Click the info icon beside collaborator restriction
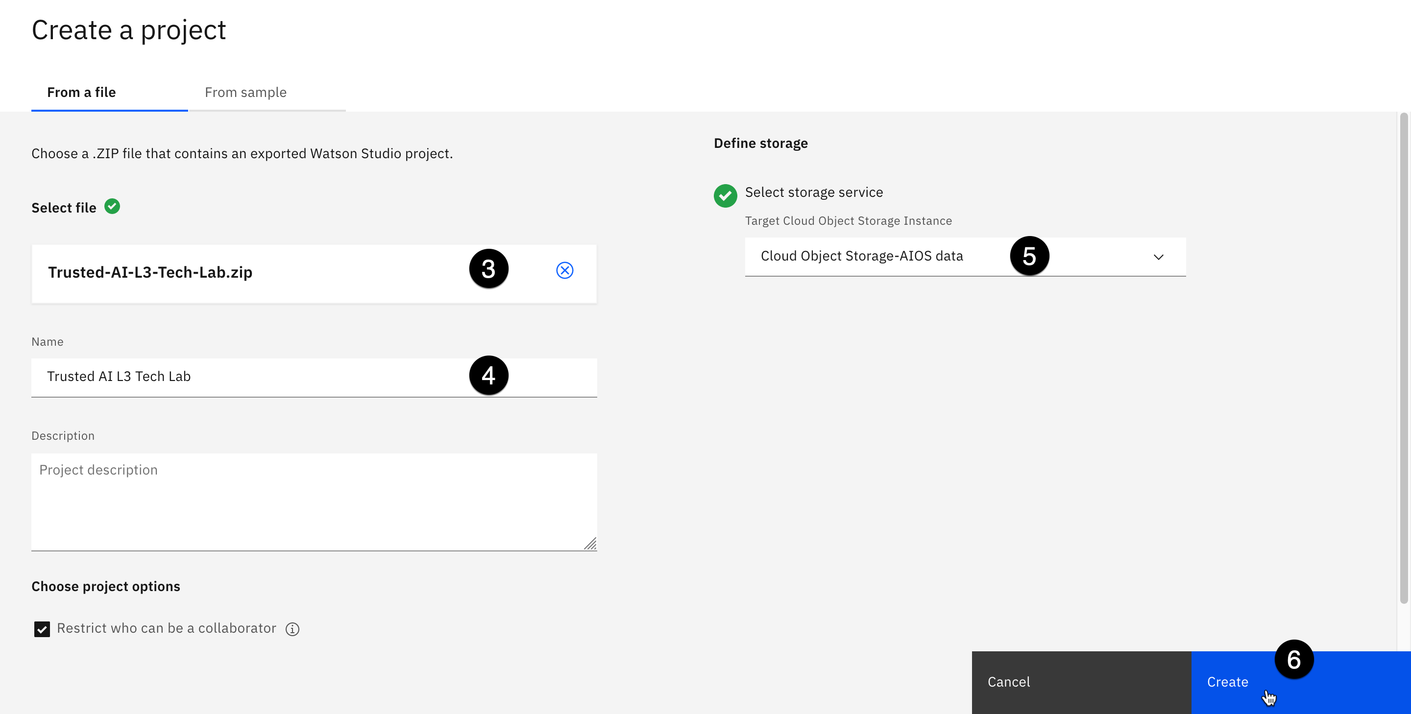Image resolution: width=1411 pixels, height=714 pixels. [292, 629]
